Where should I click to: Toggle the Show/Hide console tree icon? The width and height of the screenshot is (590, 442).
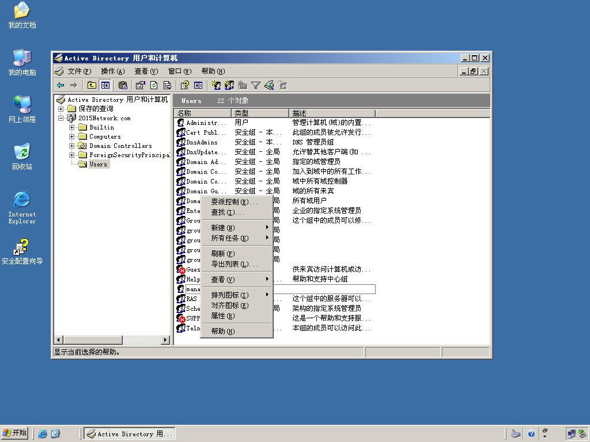coord(105,85)
